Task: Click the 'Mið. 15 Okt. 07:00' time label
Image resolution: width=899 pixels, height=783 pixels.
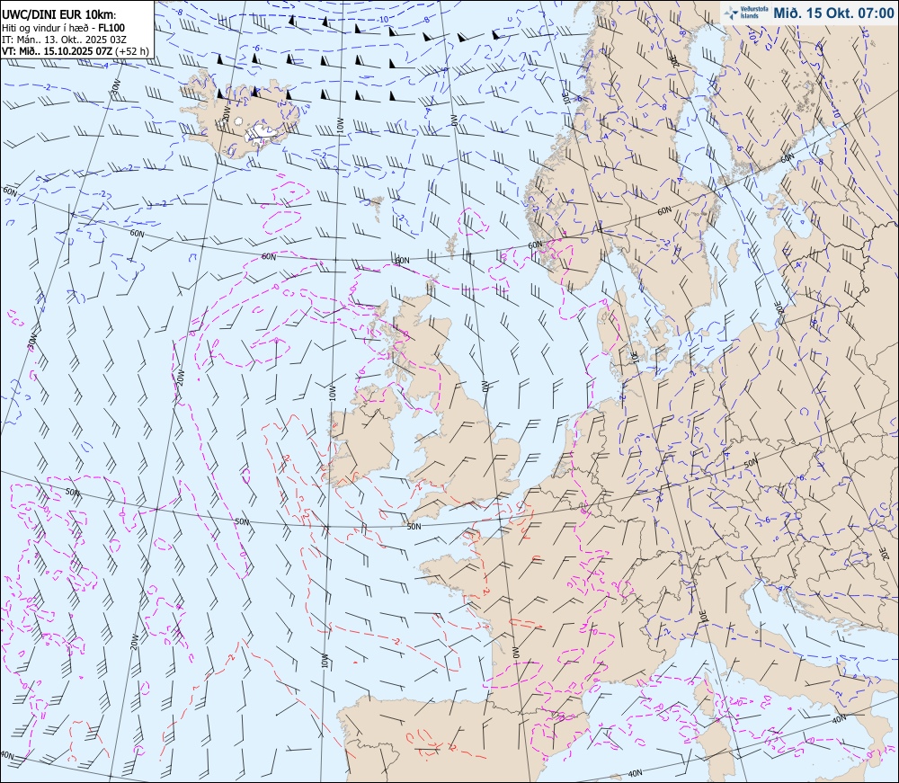Action: click(x=833, y=13)
